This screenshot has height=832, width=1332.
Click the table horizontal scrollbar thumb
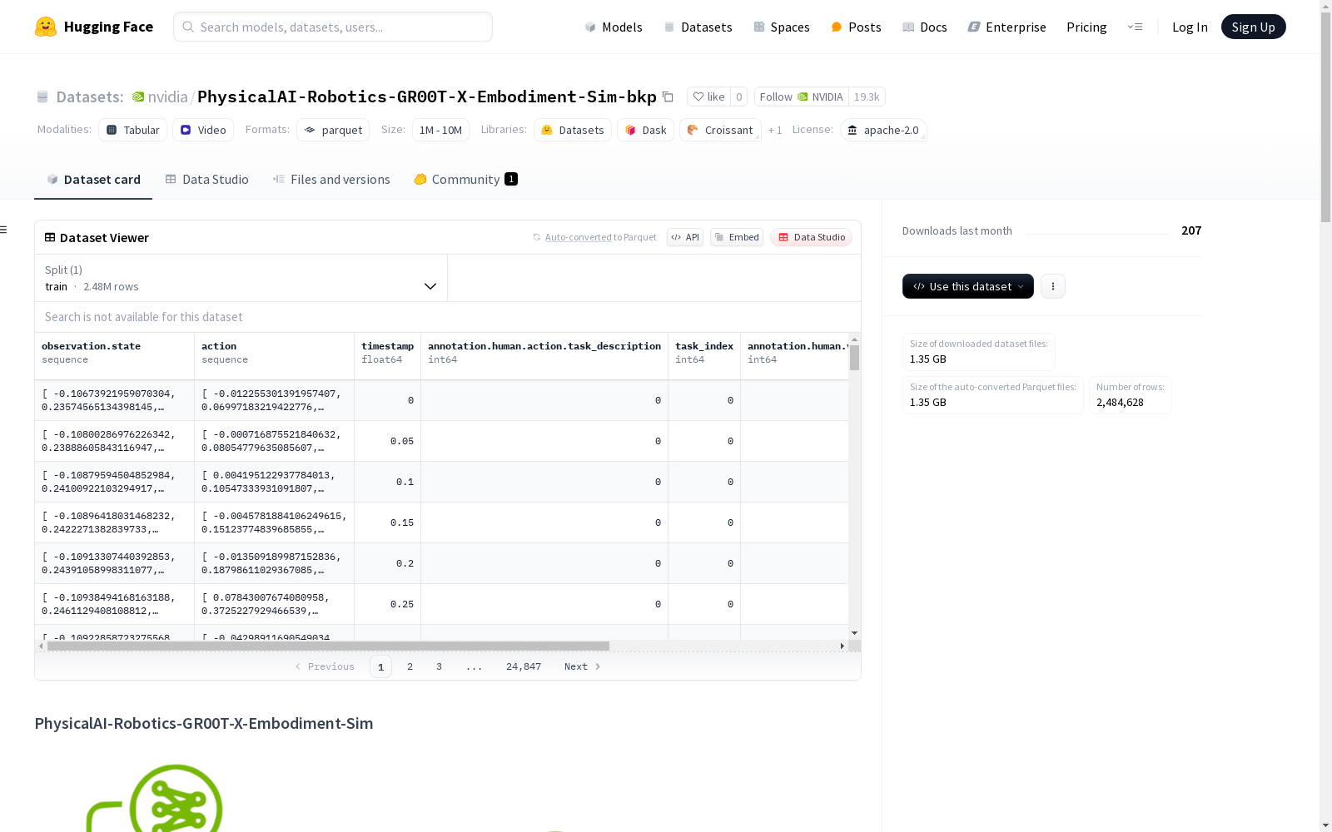tap(328, 646)
